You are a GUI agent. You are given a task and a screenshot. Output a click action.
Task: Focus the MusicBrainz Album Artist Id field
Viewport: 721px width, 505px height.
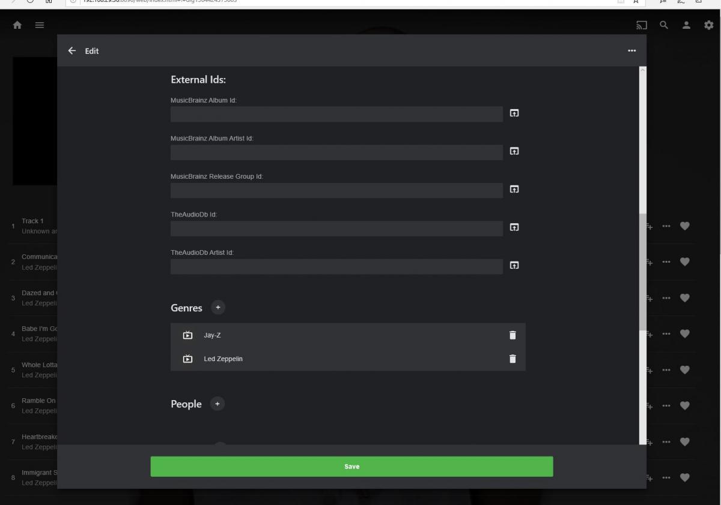coord(336,152)
